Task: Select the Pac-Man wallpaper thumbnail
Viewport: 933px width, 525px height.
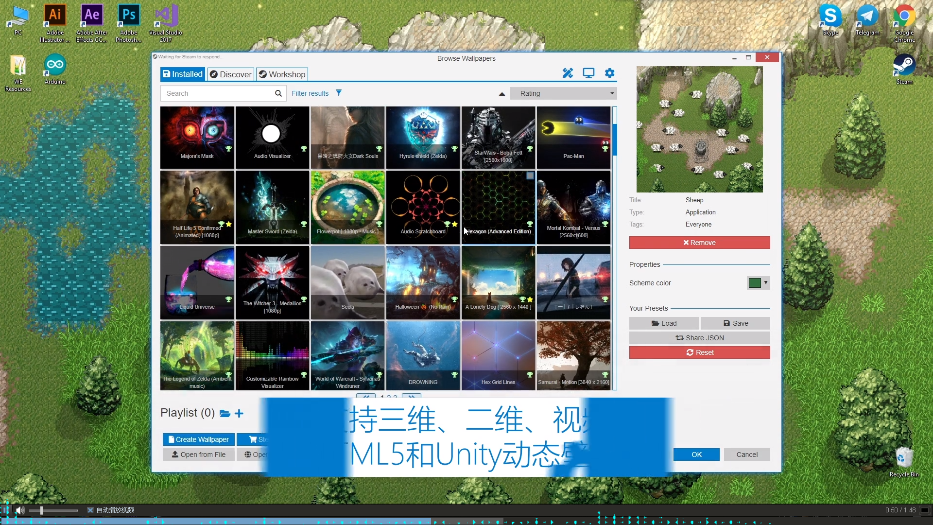Action: 573,131
